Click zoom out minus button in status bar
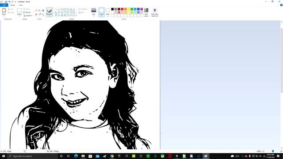283x159 pixels. point(263,151)
